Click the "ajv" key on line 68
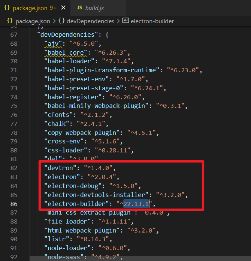This screenshot has height=261, width=251. pyautogui.click(x=53, y=44)
